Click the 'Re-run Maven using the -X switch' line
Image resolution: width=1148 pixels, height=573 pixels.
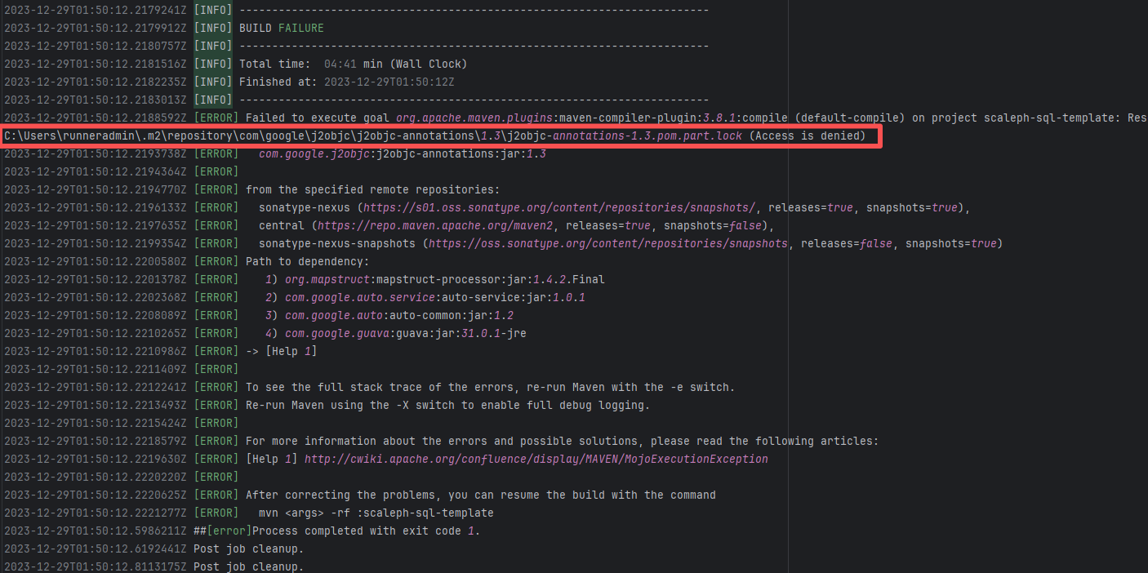coord(447,405)
